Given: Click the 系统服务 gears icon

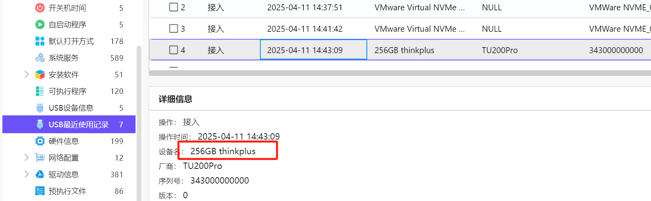Looking at the screenshot, I should 40,57.
